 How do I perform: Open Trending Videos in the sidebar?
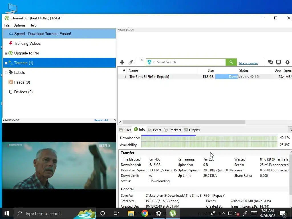27,43
